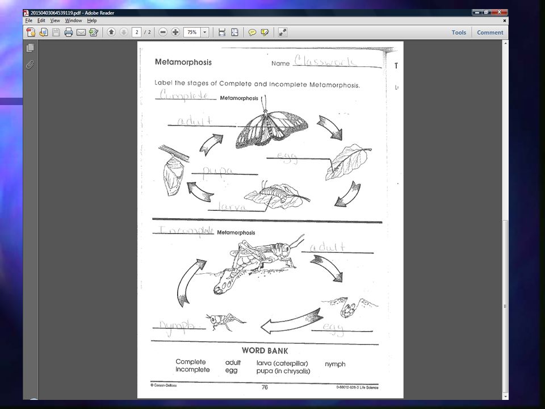Click the title bar text "20150403064539119.pdf - Adobe Reader"
This screenshot has width=545, height=409.
coord(72,13)
